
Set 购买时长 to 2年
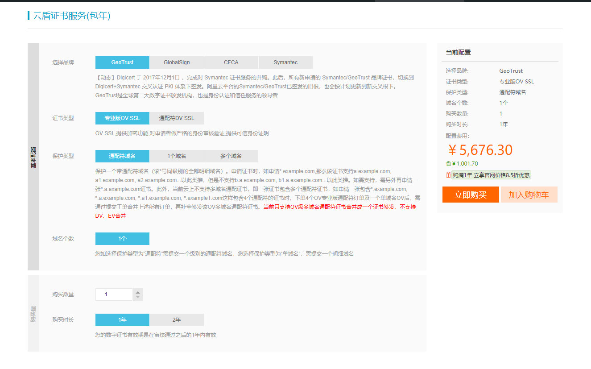pyautogui.click(x=177, y=320)
